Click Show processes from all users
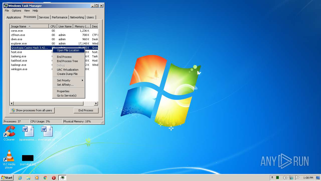The image size is (321, 181). pos(32,110)
